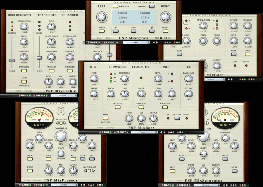
Task: Toggle HIGH band button in MixSaturator
Action: [x=225, y=159]
